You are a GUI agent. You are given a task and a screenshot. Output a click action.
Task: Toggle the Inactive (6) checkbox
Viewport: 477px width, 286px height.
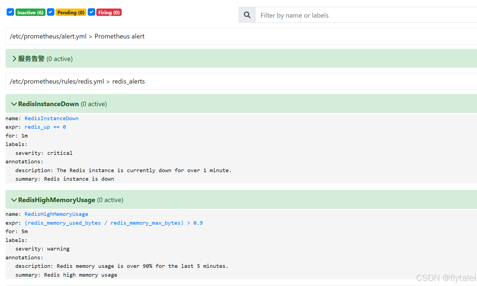pos(10,12)
